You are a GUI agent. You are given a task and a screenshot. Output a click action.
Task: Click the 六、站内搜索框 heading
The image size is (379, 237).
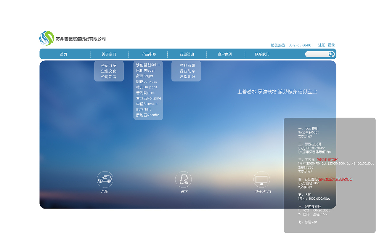tap(310, 206)
